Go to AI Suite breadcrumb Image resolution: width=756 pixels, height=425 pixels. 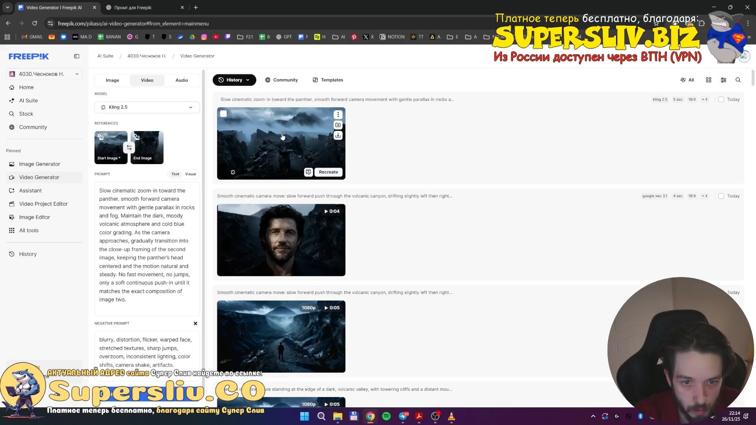pyautogui.click(x=105, y=56)
